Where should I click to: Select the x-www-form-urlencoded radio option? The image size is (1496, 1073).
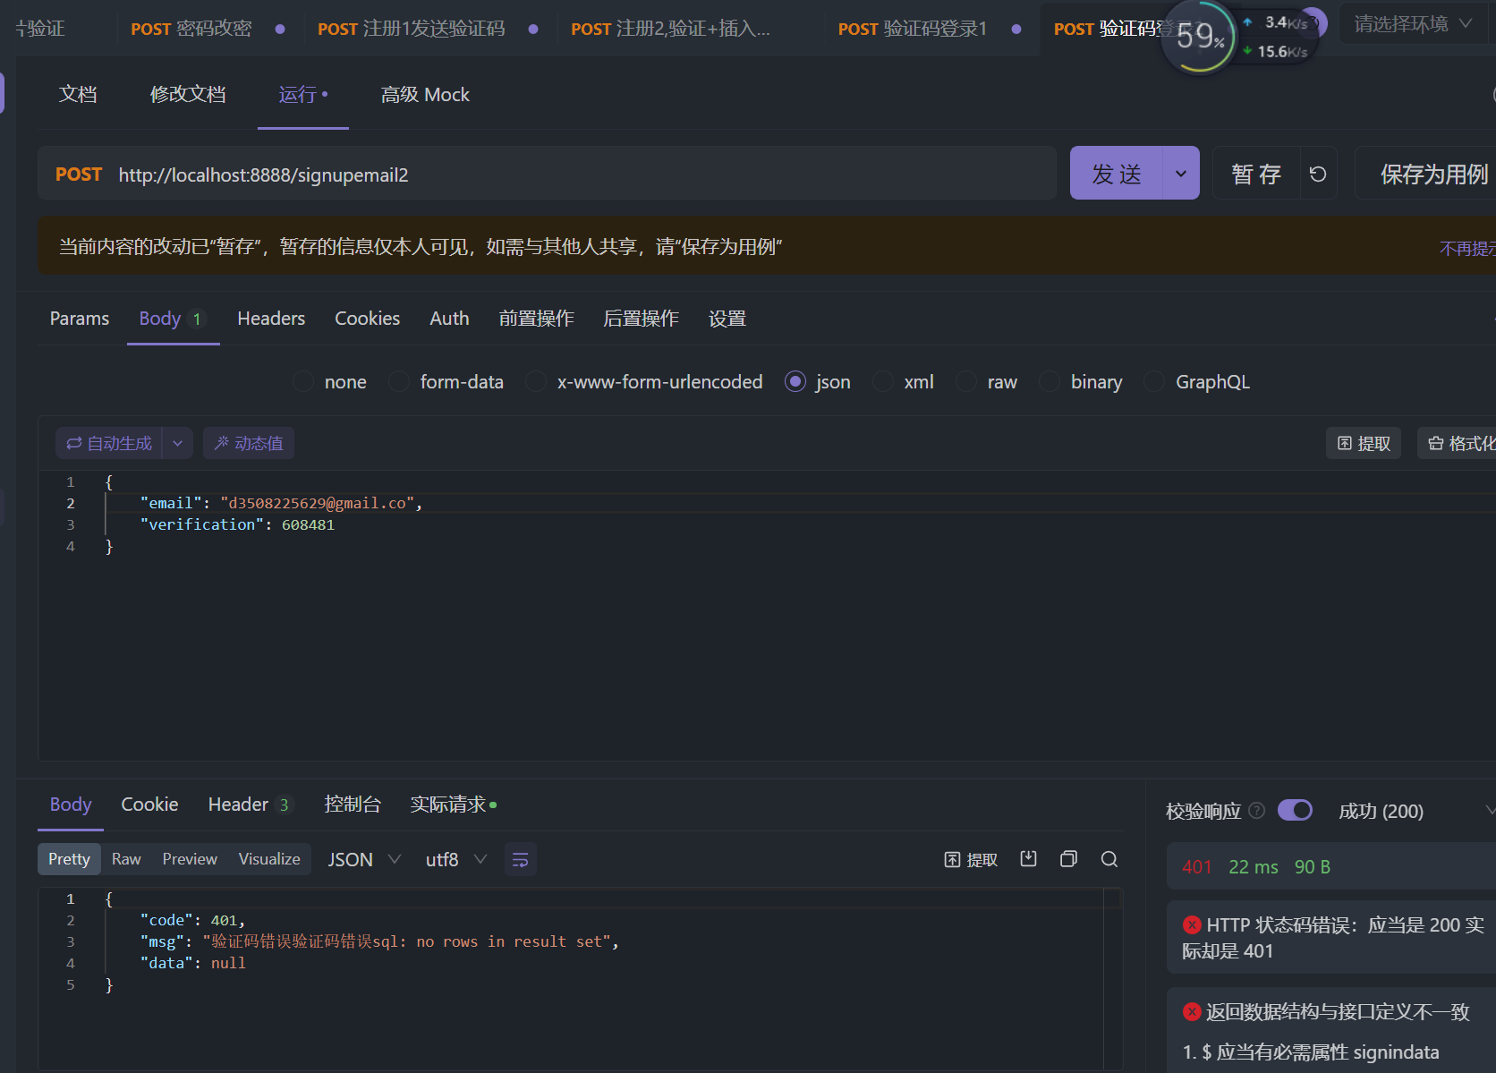[536, 382]
